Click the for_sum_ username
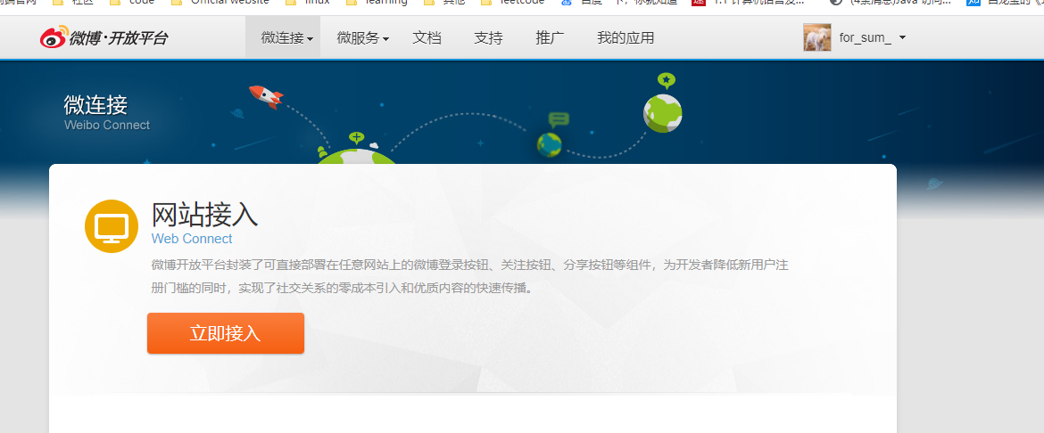Image resolution: width=1044 pixels, height=433 pixels. click(865, 38)
